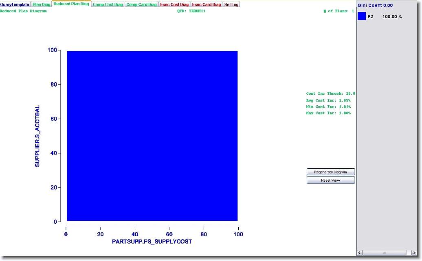This screenshot has width=422, height=261.
Task: Switch to the Plan Diag tab
Action: (42, 4)
